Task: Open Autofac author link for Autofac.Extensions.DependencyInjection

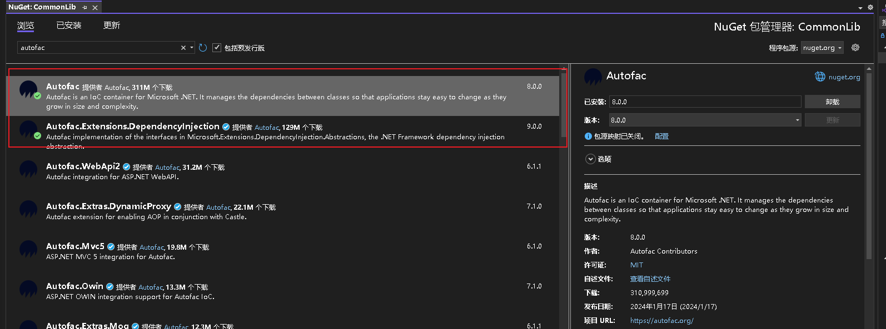Action: 267,128
